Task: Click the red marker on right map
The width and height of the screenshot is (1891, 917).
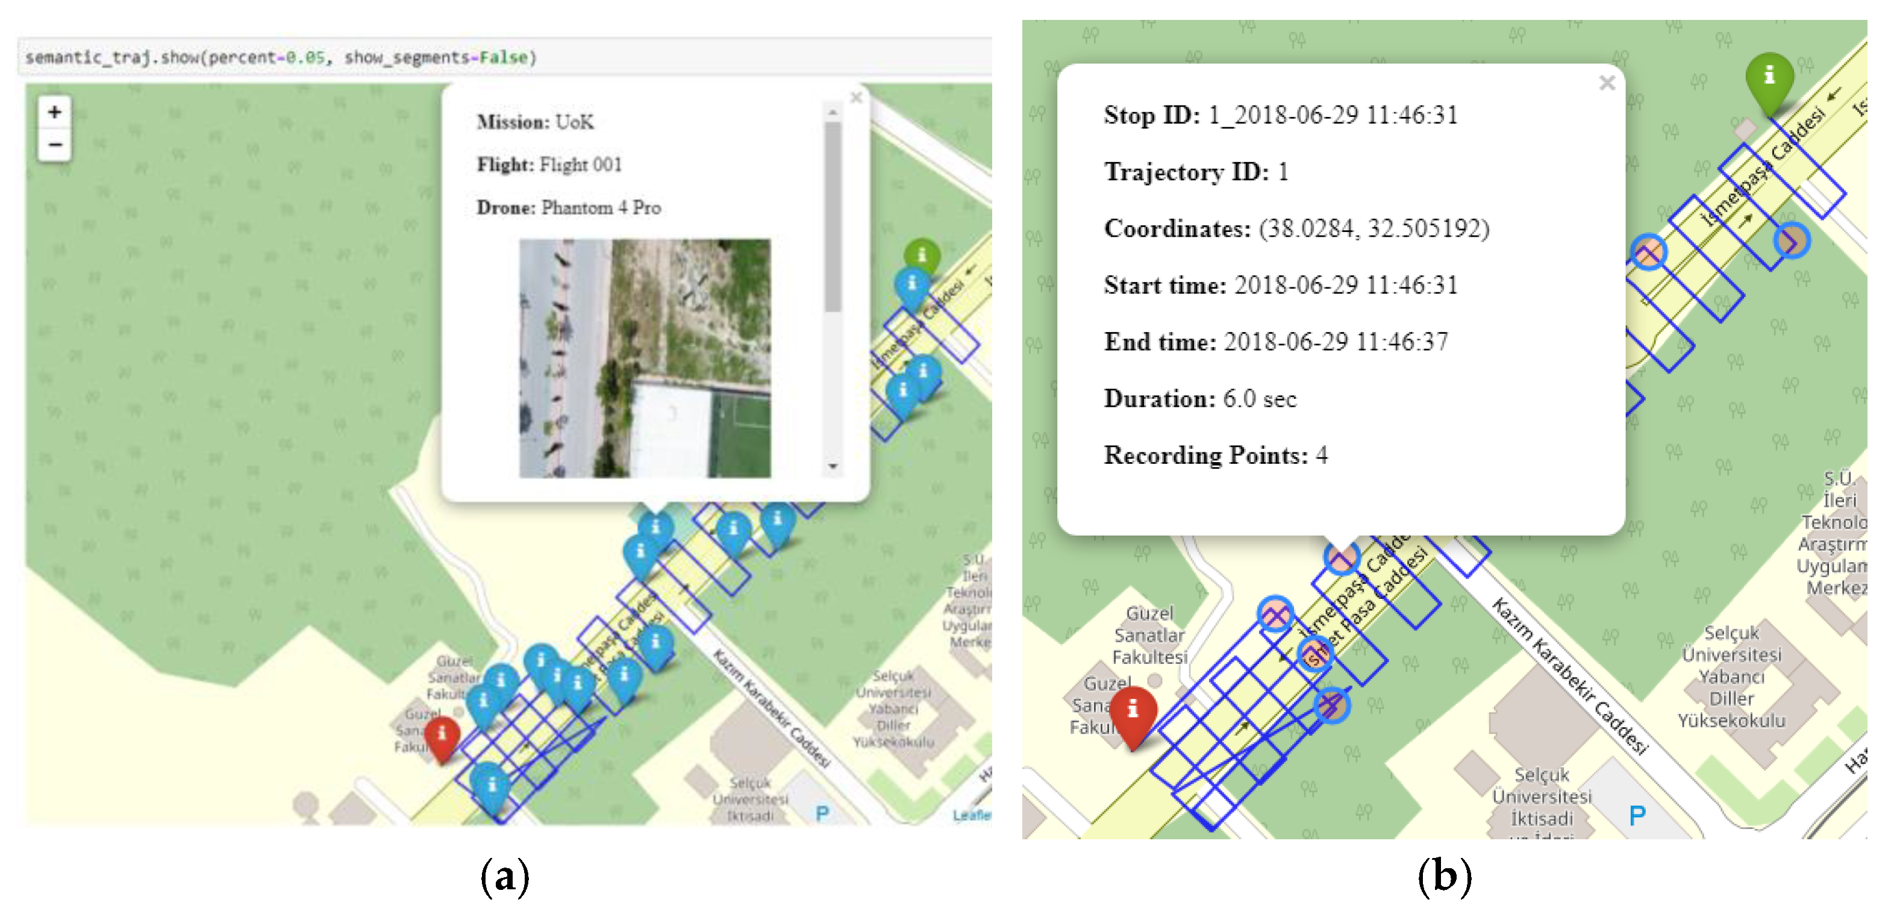Action: (x=1133, y=712)
